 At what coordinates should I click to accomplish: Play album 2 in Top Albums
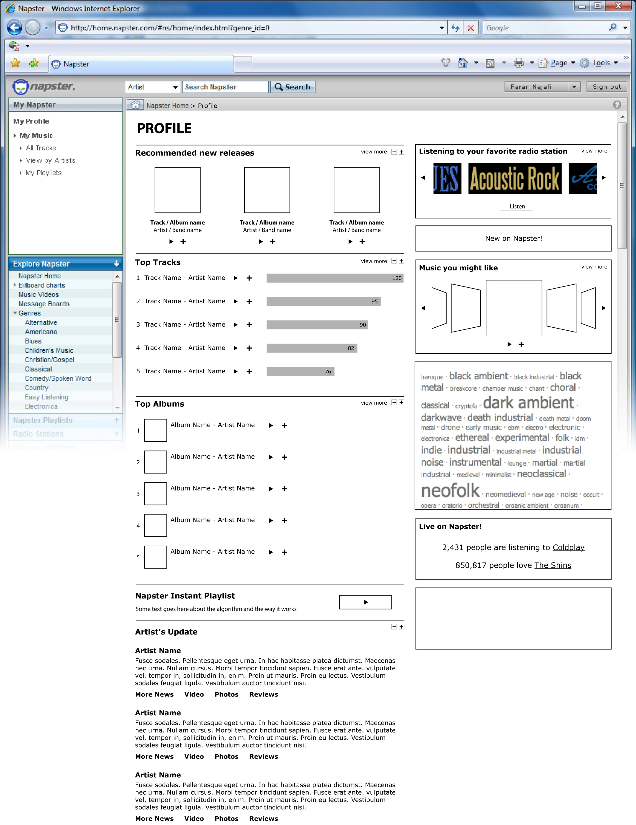point(271,457)
